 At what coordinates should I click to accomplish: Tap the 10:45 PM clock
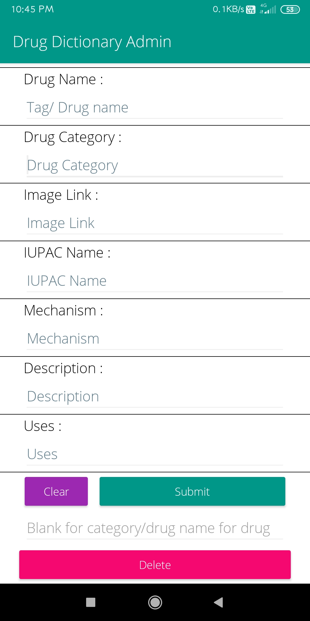point(32,9)
